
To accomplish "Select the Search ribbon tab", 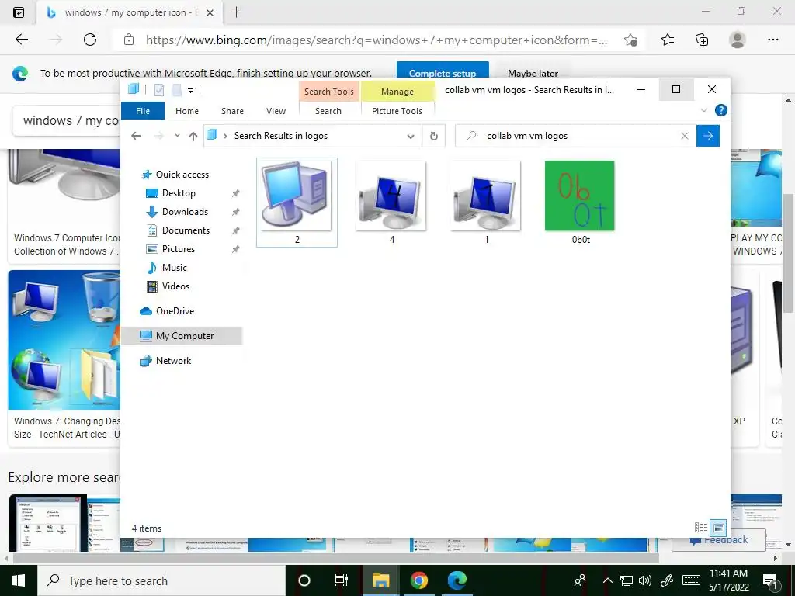I will click(x=328, y=110).
